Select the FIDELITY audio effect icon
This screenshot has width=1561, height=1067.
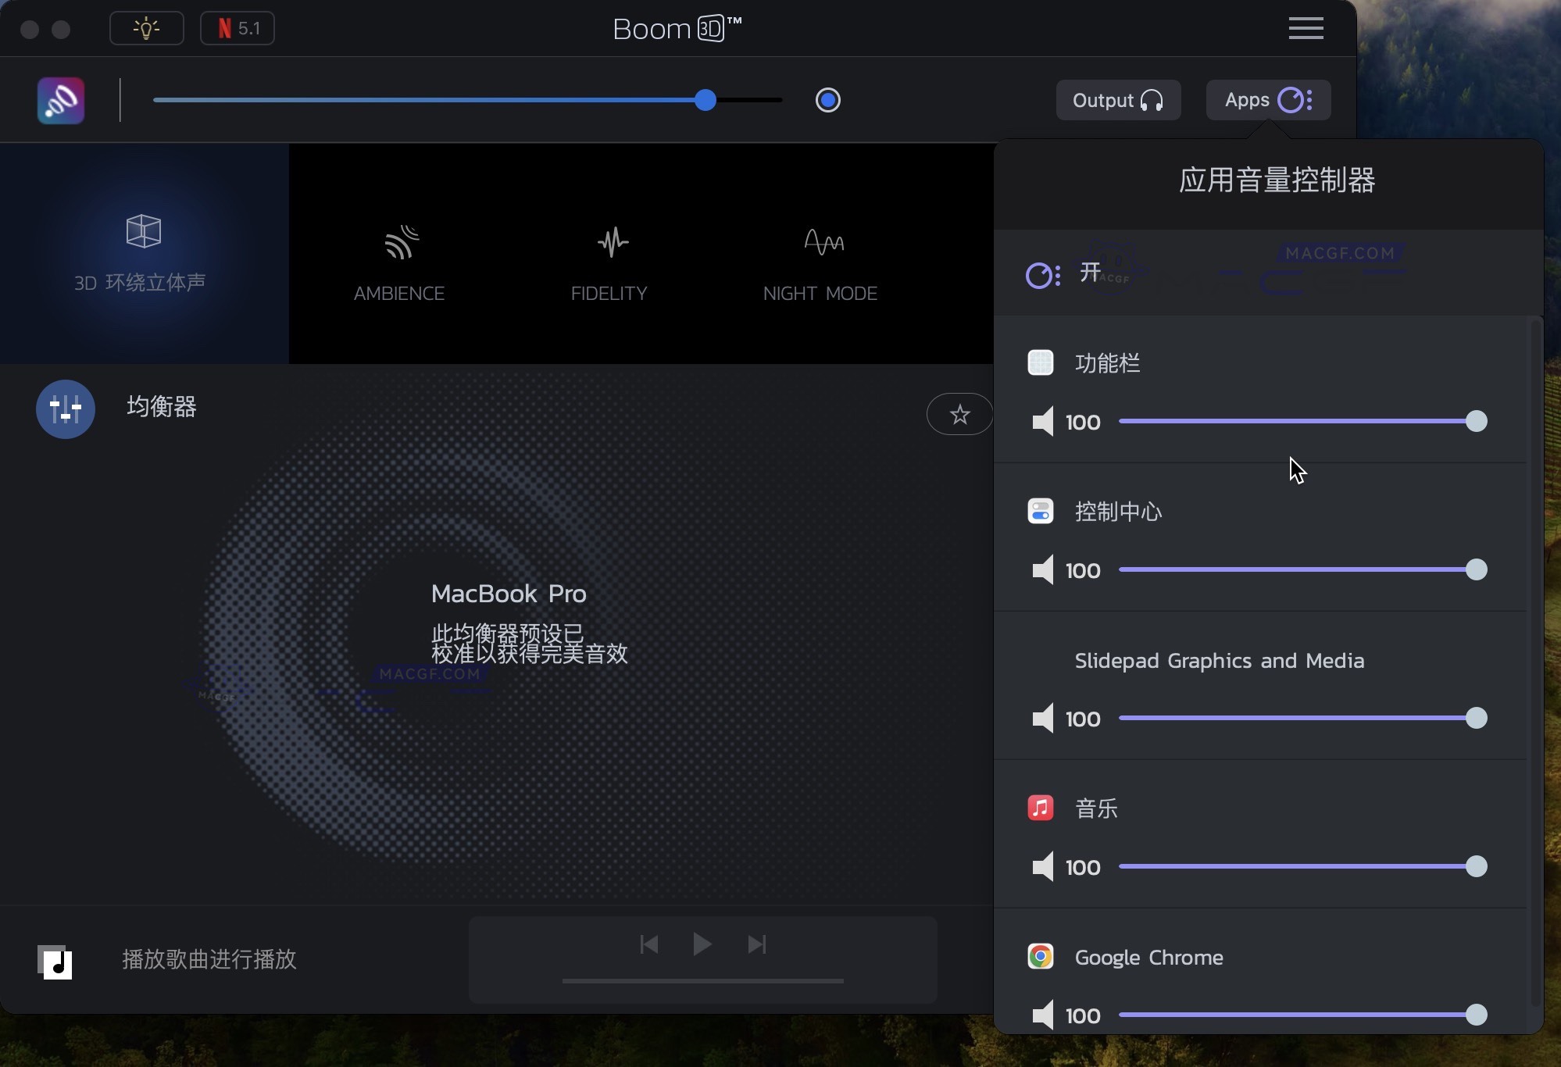(611, 242)
